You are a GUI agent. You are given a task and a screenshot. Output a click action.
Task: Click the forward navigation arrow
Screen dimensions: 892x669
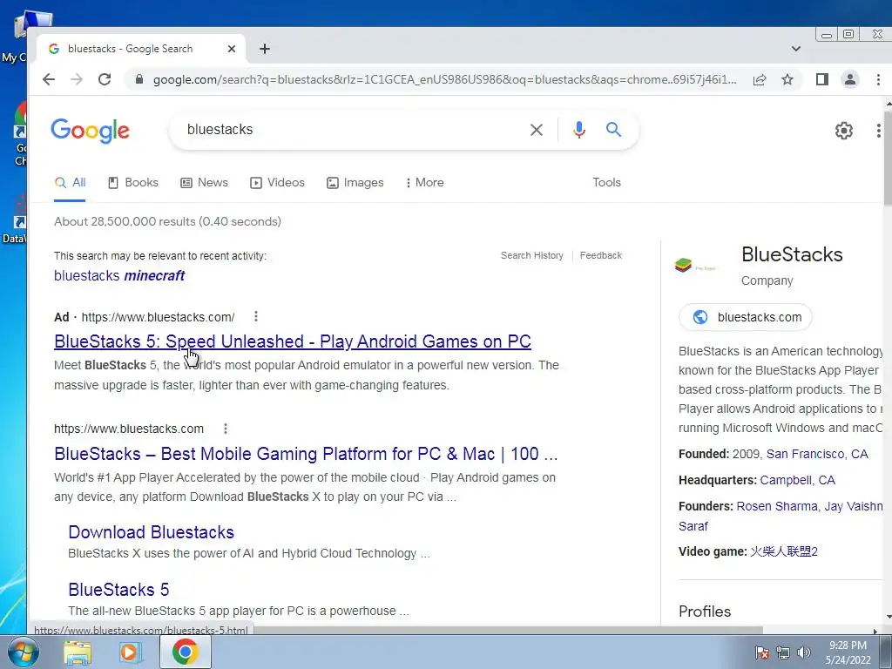[x=77, y=79]
